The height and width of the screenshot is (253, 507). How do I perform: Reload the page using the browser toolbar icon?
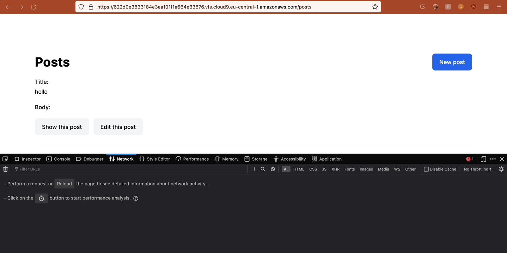pyautogui.click(x=33, y=7)
